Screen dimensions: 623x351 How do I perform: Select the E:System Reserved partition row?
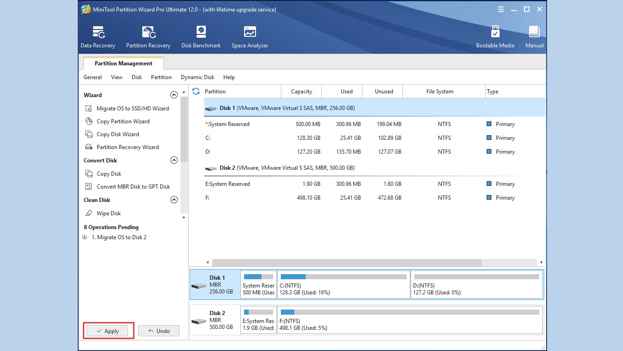point(374,184)
